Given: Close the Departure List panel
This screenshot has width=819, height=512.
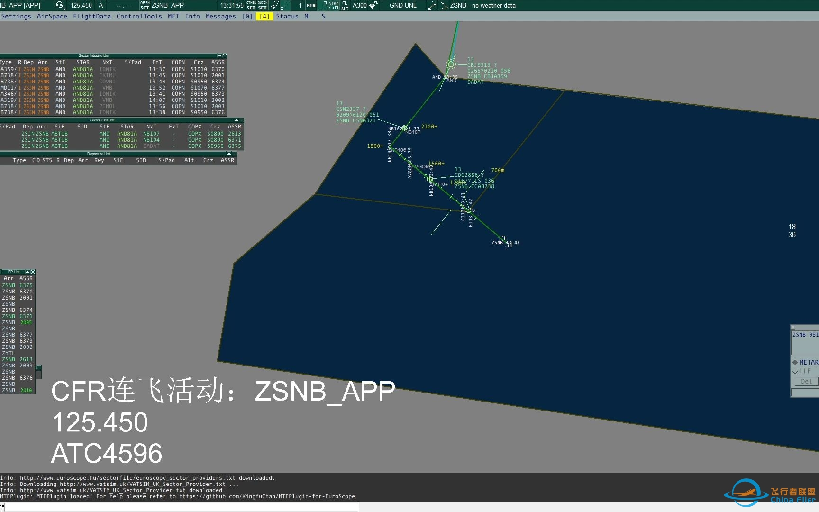Looking at the screenshot, I should pyautogui.click(x=234, y=154).
